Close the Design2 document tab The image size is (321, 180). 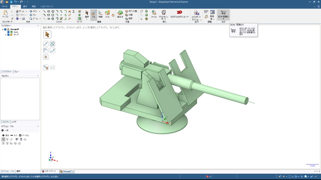[73, 172]
